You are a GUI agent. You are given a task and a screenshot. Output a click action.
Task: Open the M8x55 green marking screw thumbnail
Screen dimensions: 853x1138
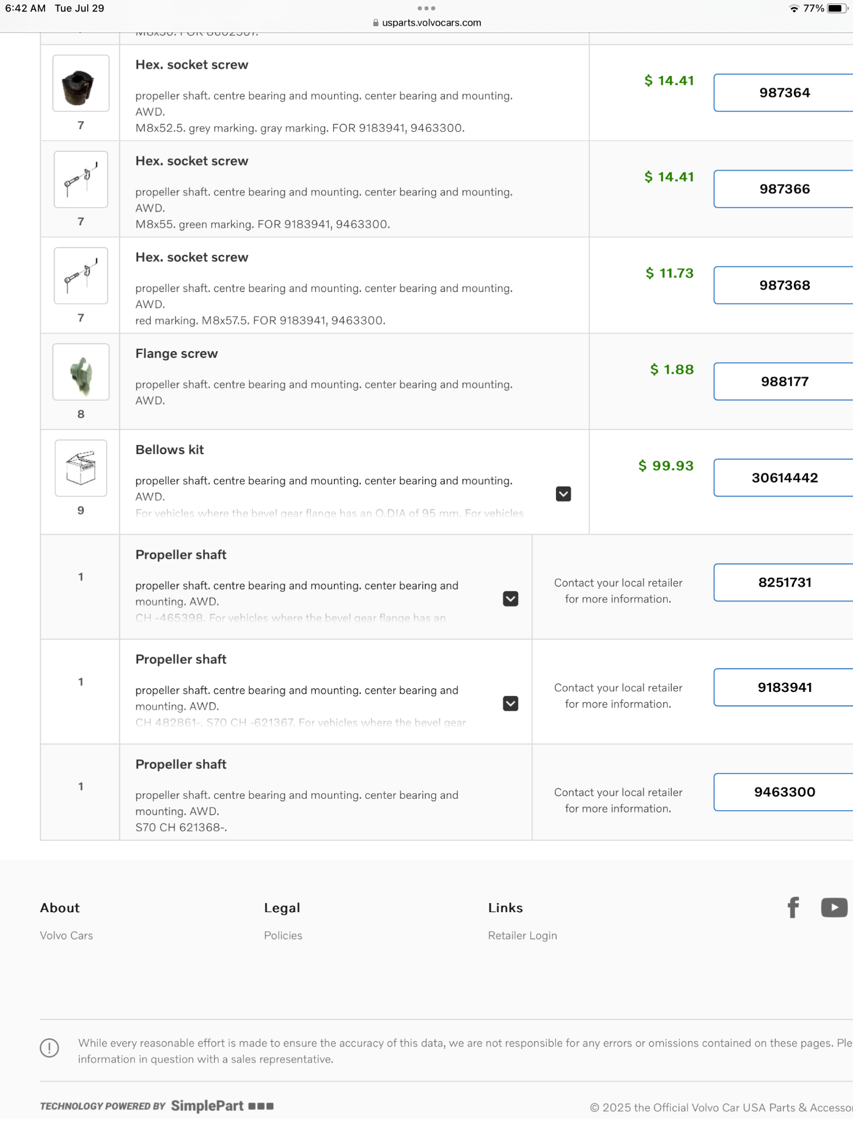[x=81, y=180]
